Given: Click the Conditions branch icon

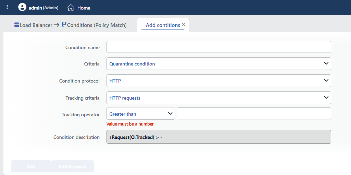Looking at the screenshot, I should pos(64,25).
